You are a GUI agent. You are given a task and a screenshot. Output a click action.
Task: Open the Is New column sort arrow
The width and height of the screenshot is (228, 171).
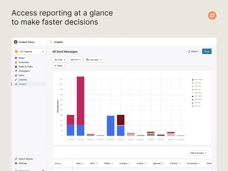tap(145, 164)
